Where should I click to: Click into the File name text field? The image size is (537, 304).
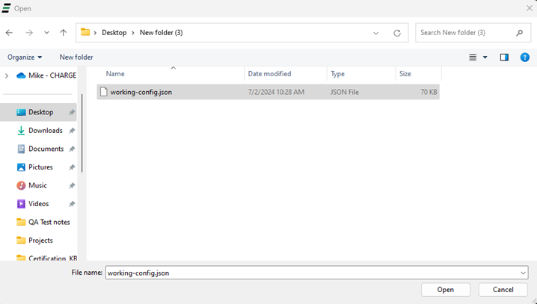coord(310,273)
